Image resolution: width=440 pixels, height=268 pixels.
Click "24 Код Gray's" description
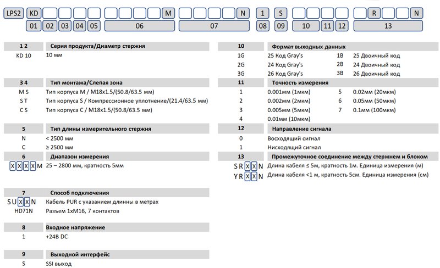285,65
